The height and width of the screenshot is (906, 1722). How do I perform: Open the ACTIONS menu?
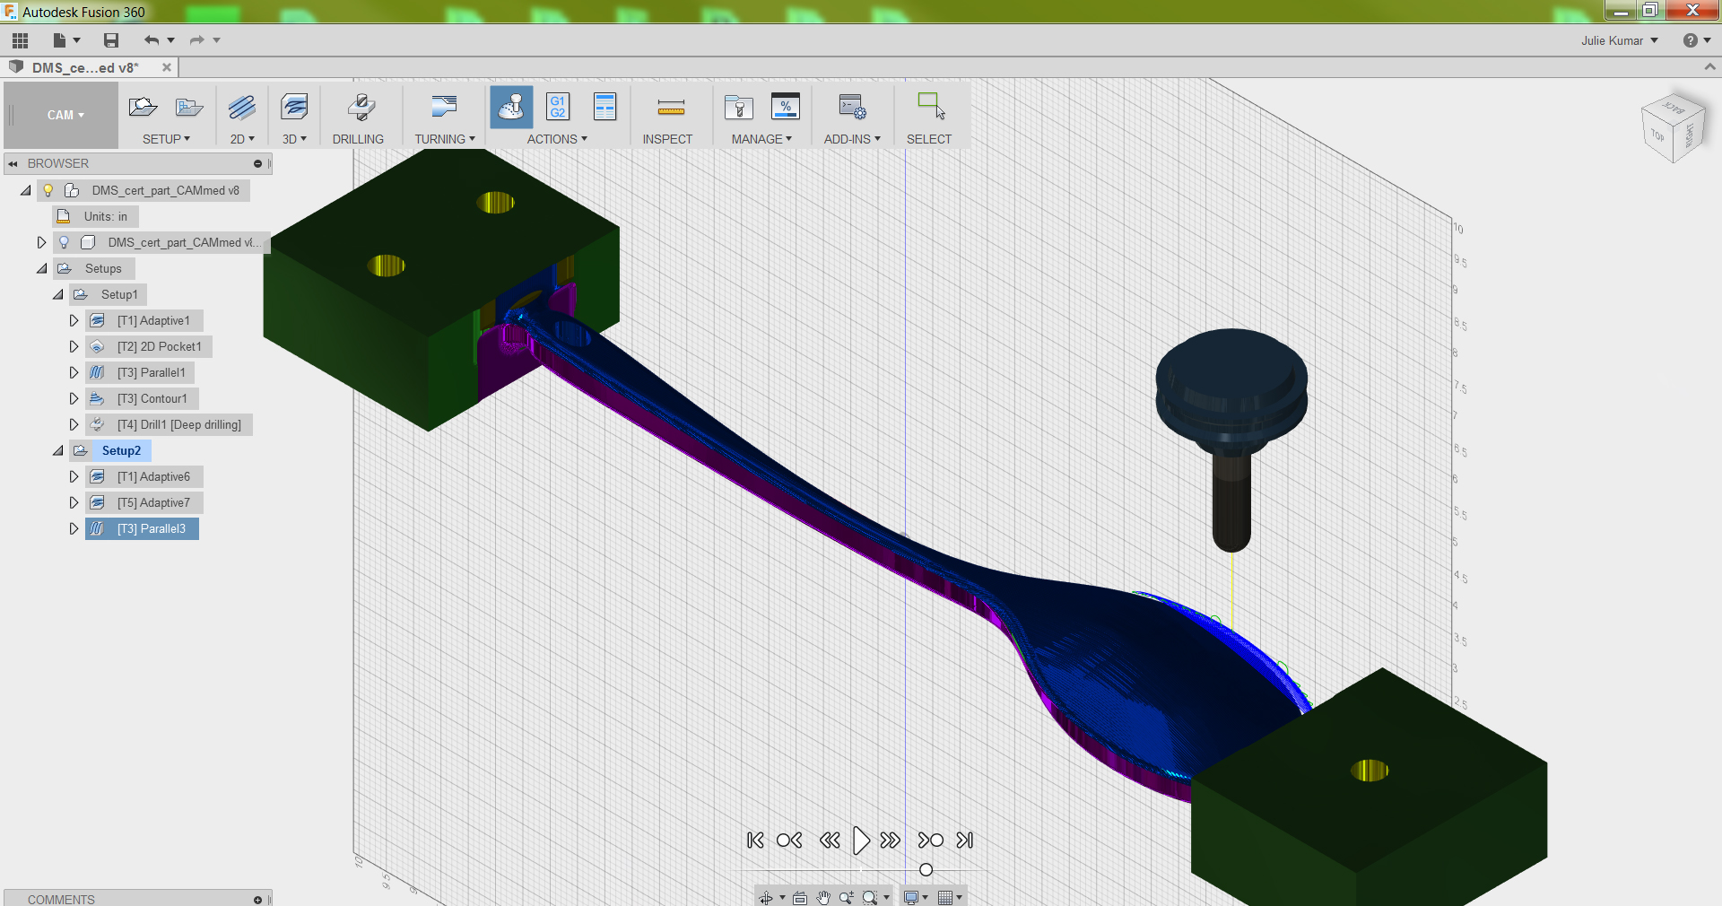557,139
